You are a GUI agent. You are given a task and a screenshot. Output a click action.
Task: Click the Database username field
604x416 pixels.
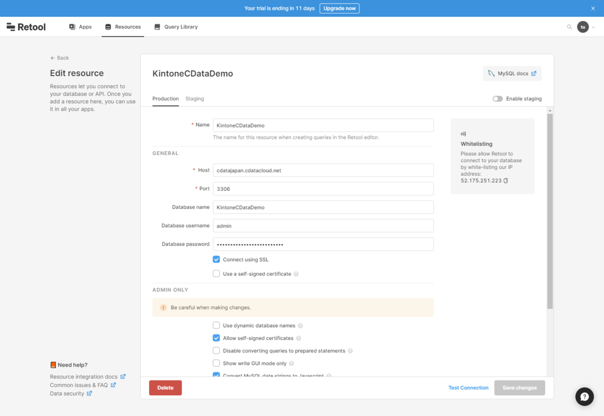pos(323,226)
